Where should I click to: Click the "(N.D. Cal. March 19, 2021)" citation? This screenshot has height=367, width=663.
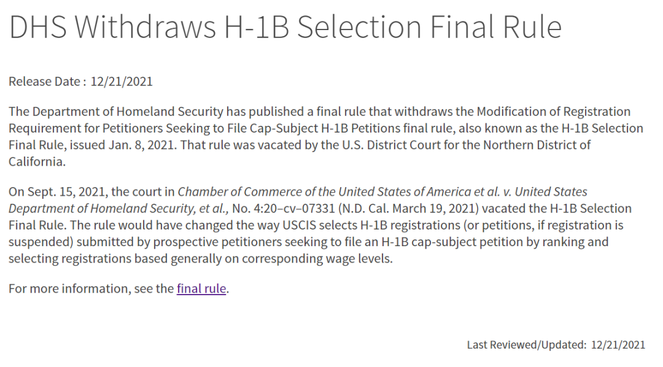(408, 209)
